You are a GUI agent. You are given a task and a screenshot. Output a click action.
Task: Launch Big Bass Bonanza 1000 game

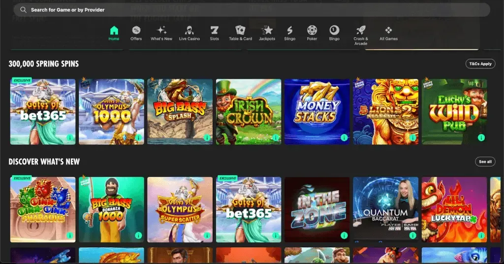111,209
